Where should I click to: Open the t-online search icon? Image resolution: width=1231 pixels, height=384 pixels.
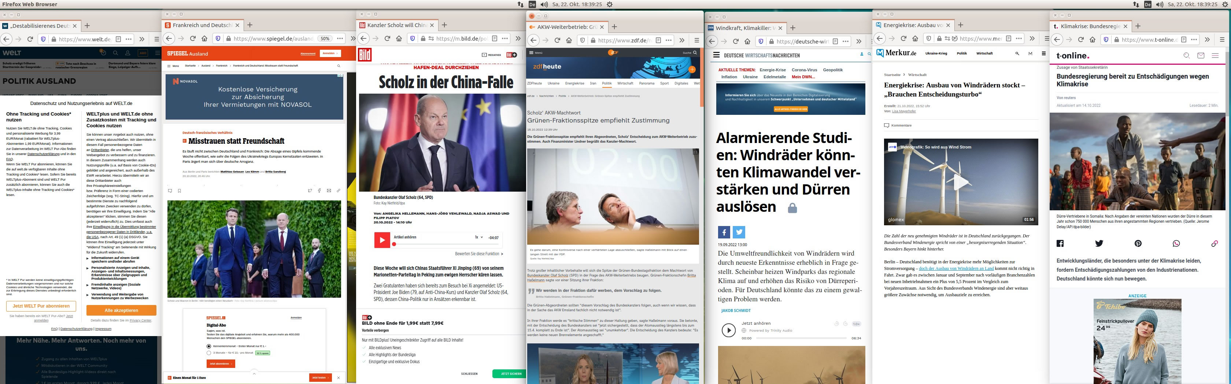[x=1187, y=56]
